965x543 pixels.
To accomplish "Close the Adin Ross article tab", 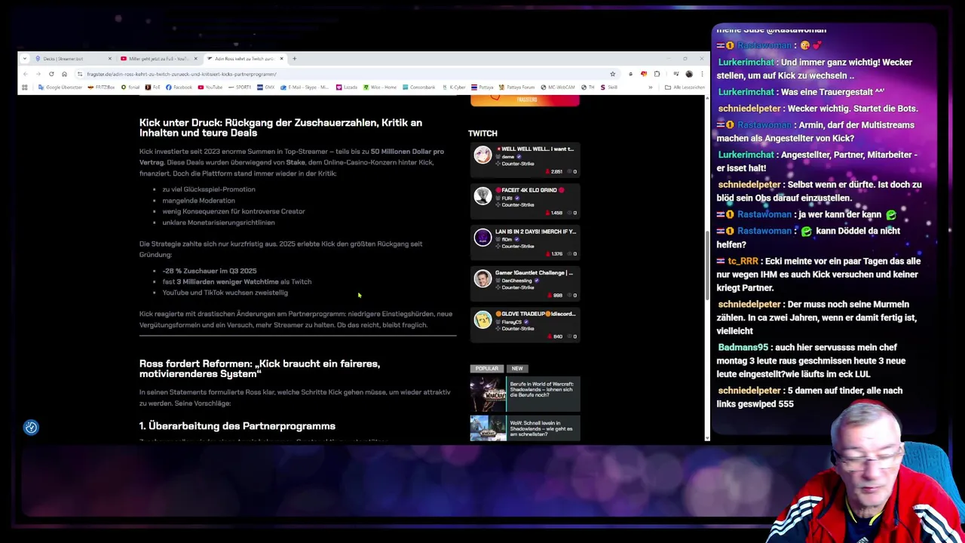I will tap(281, 59).
